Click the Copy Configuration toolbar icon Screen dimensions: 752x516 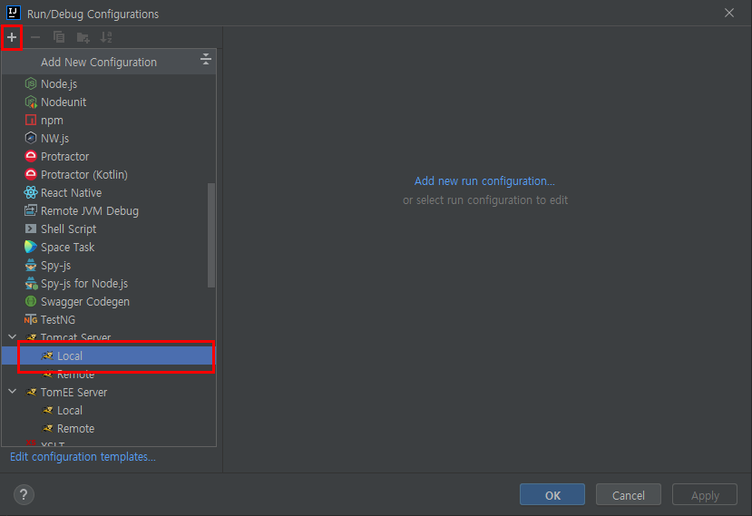59,37
